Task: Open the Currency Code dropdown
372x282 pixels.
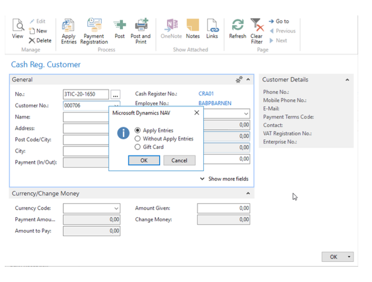Action: click(117, 209)
